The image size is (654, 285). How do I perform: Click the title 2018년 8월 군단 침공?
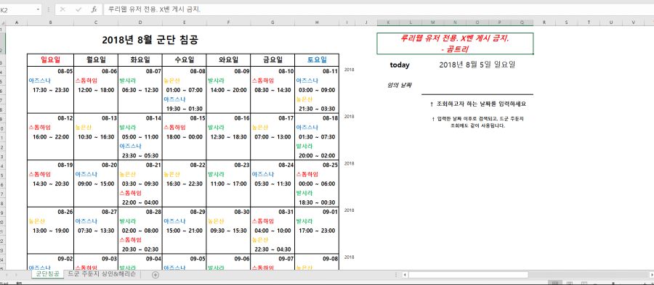coord(150,40)
